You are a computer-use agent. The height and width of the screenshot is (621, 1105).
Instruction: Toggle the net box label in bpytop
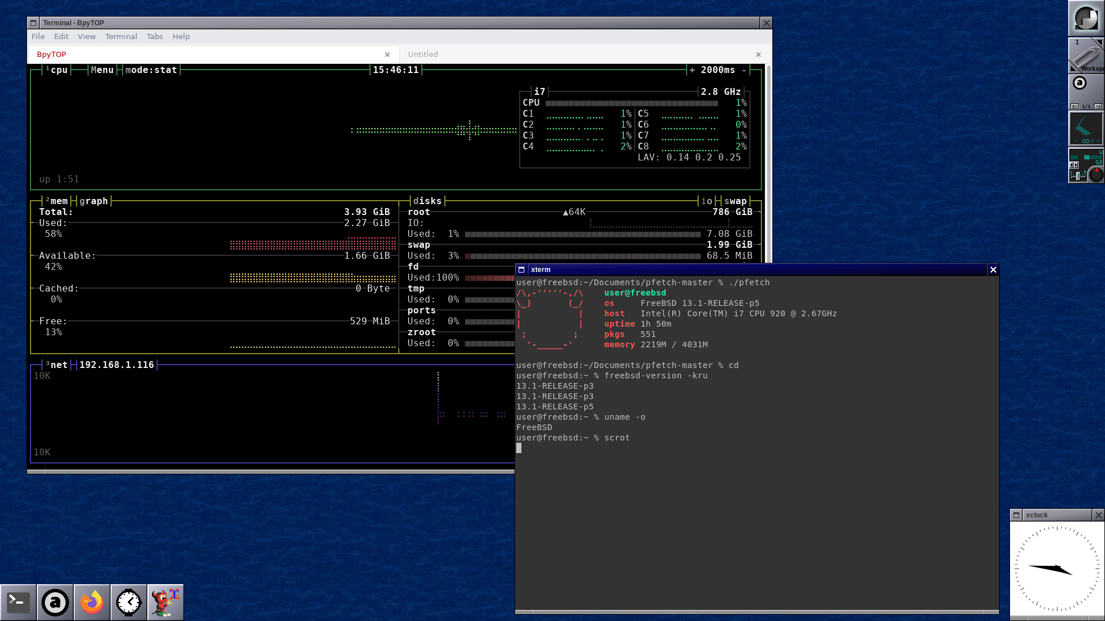tap(57, 365)
